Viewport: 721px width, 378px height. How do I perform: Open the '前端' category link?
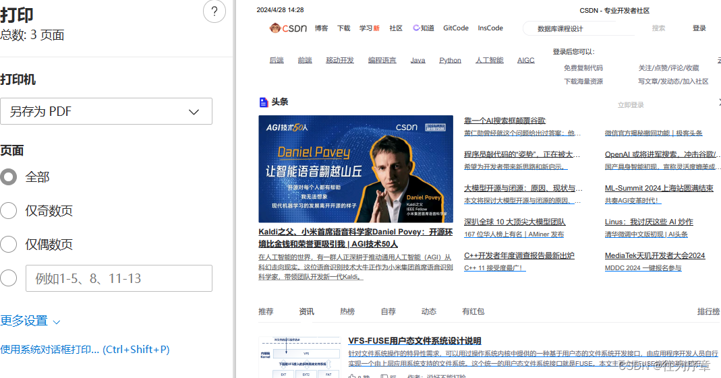pos(305,60)
